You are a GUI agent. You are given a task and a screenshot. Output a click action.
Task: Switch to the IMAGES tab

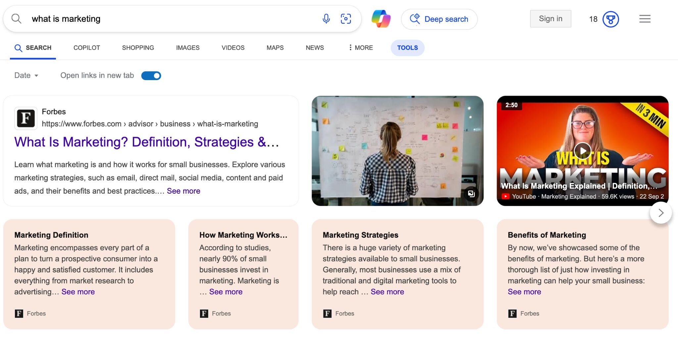click(187, 48)
